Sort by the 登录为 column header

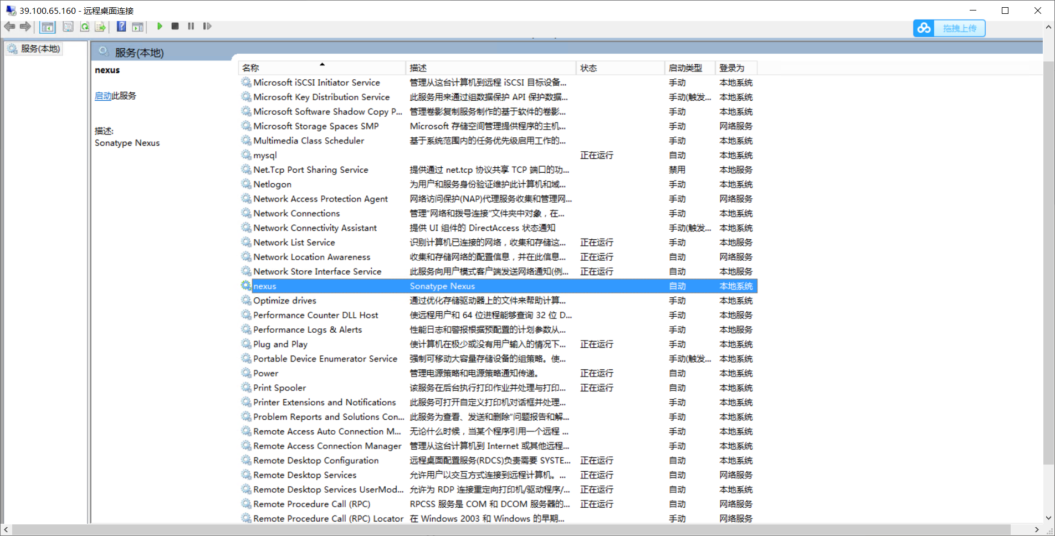[x=736, y=68]
